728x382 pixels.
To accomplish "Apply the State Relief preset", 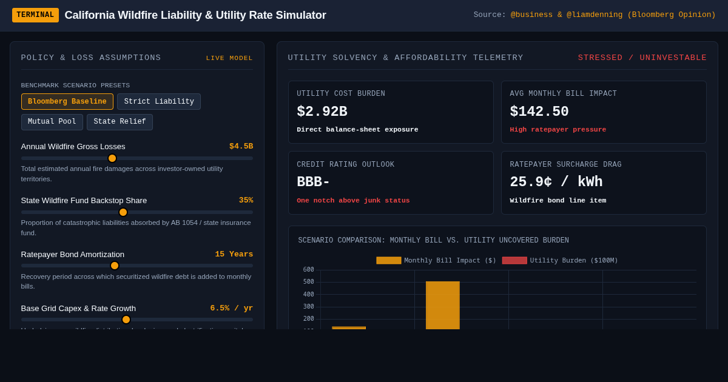I will tap(120, 122).
